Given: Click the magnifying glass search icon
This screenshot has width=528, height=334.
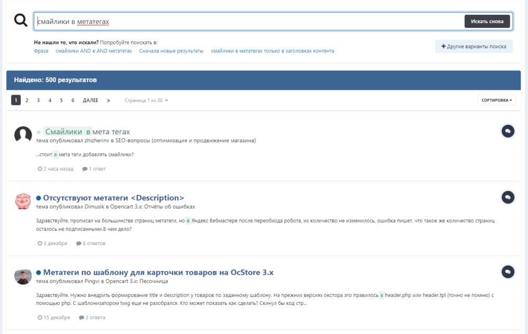Looking at the screenshot, I should [21, 20].
